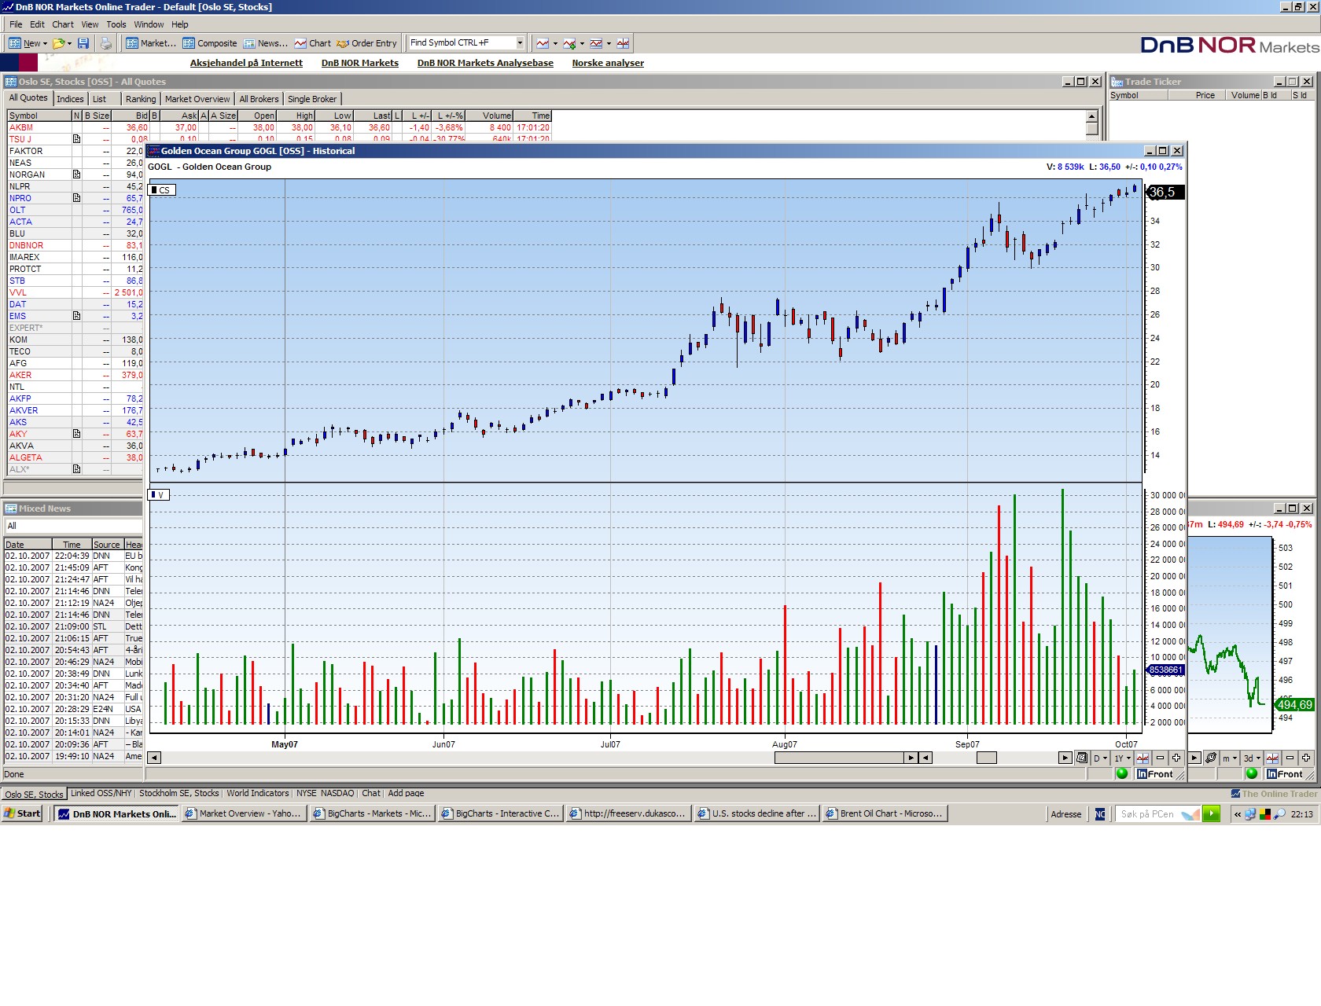Zoom in small index chart with plus
1321x1006 pixels.
(1306, 758)
